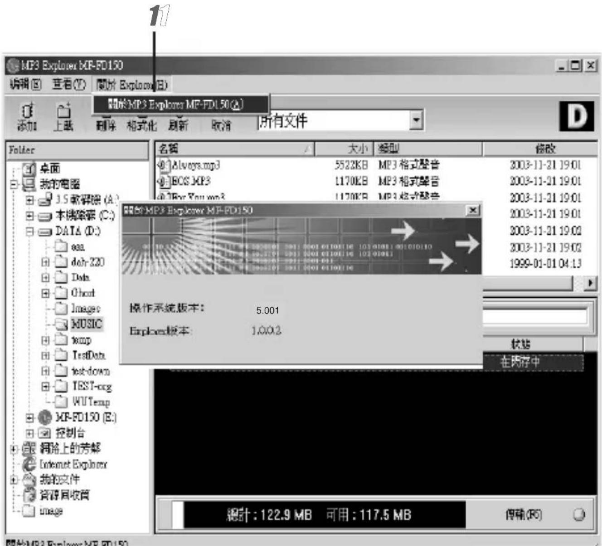This screenshot has width=602, height=546.
Task: Click the 取消 (cancel) toolbar button
Action: click(x=221, y=126)
